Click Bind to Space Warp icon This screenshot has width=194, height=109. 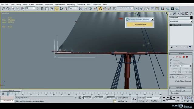tap(22, 8)
